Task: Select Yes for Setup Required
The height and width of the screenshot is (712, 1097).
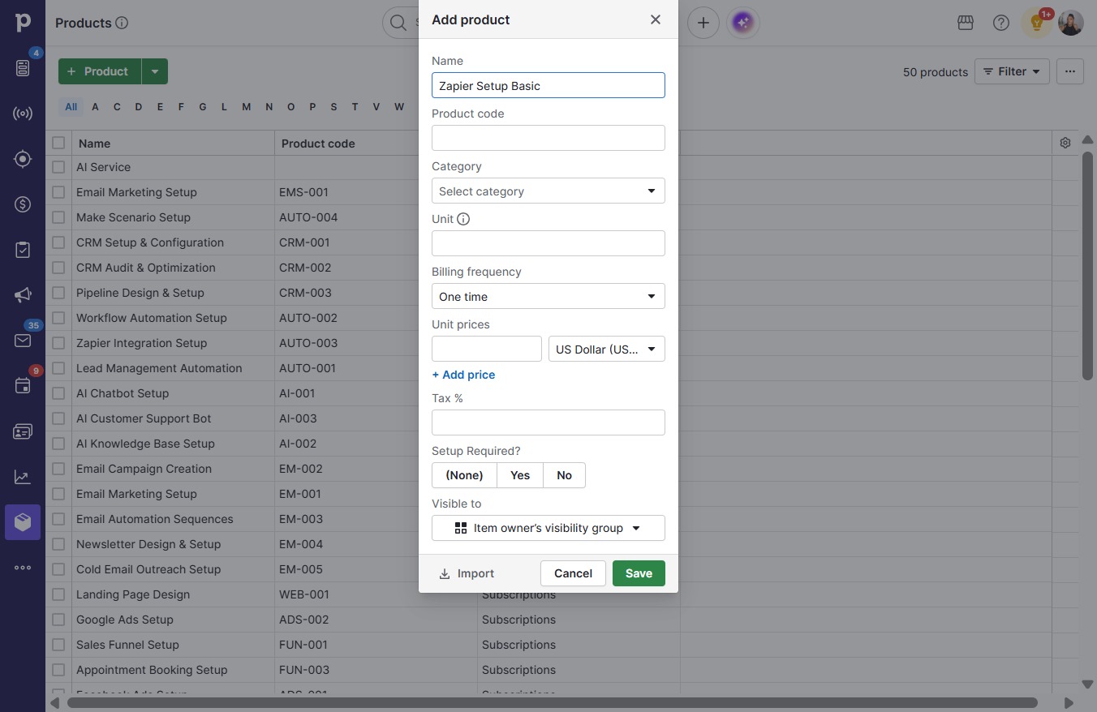Action: (x=520, y=475)
